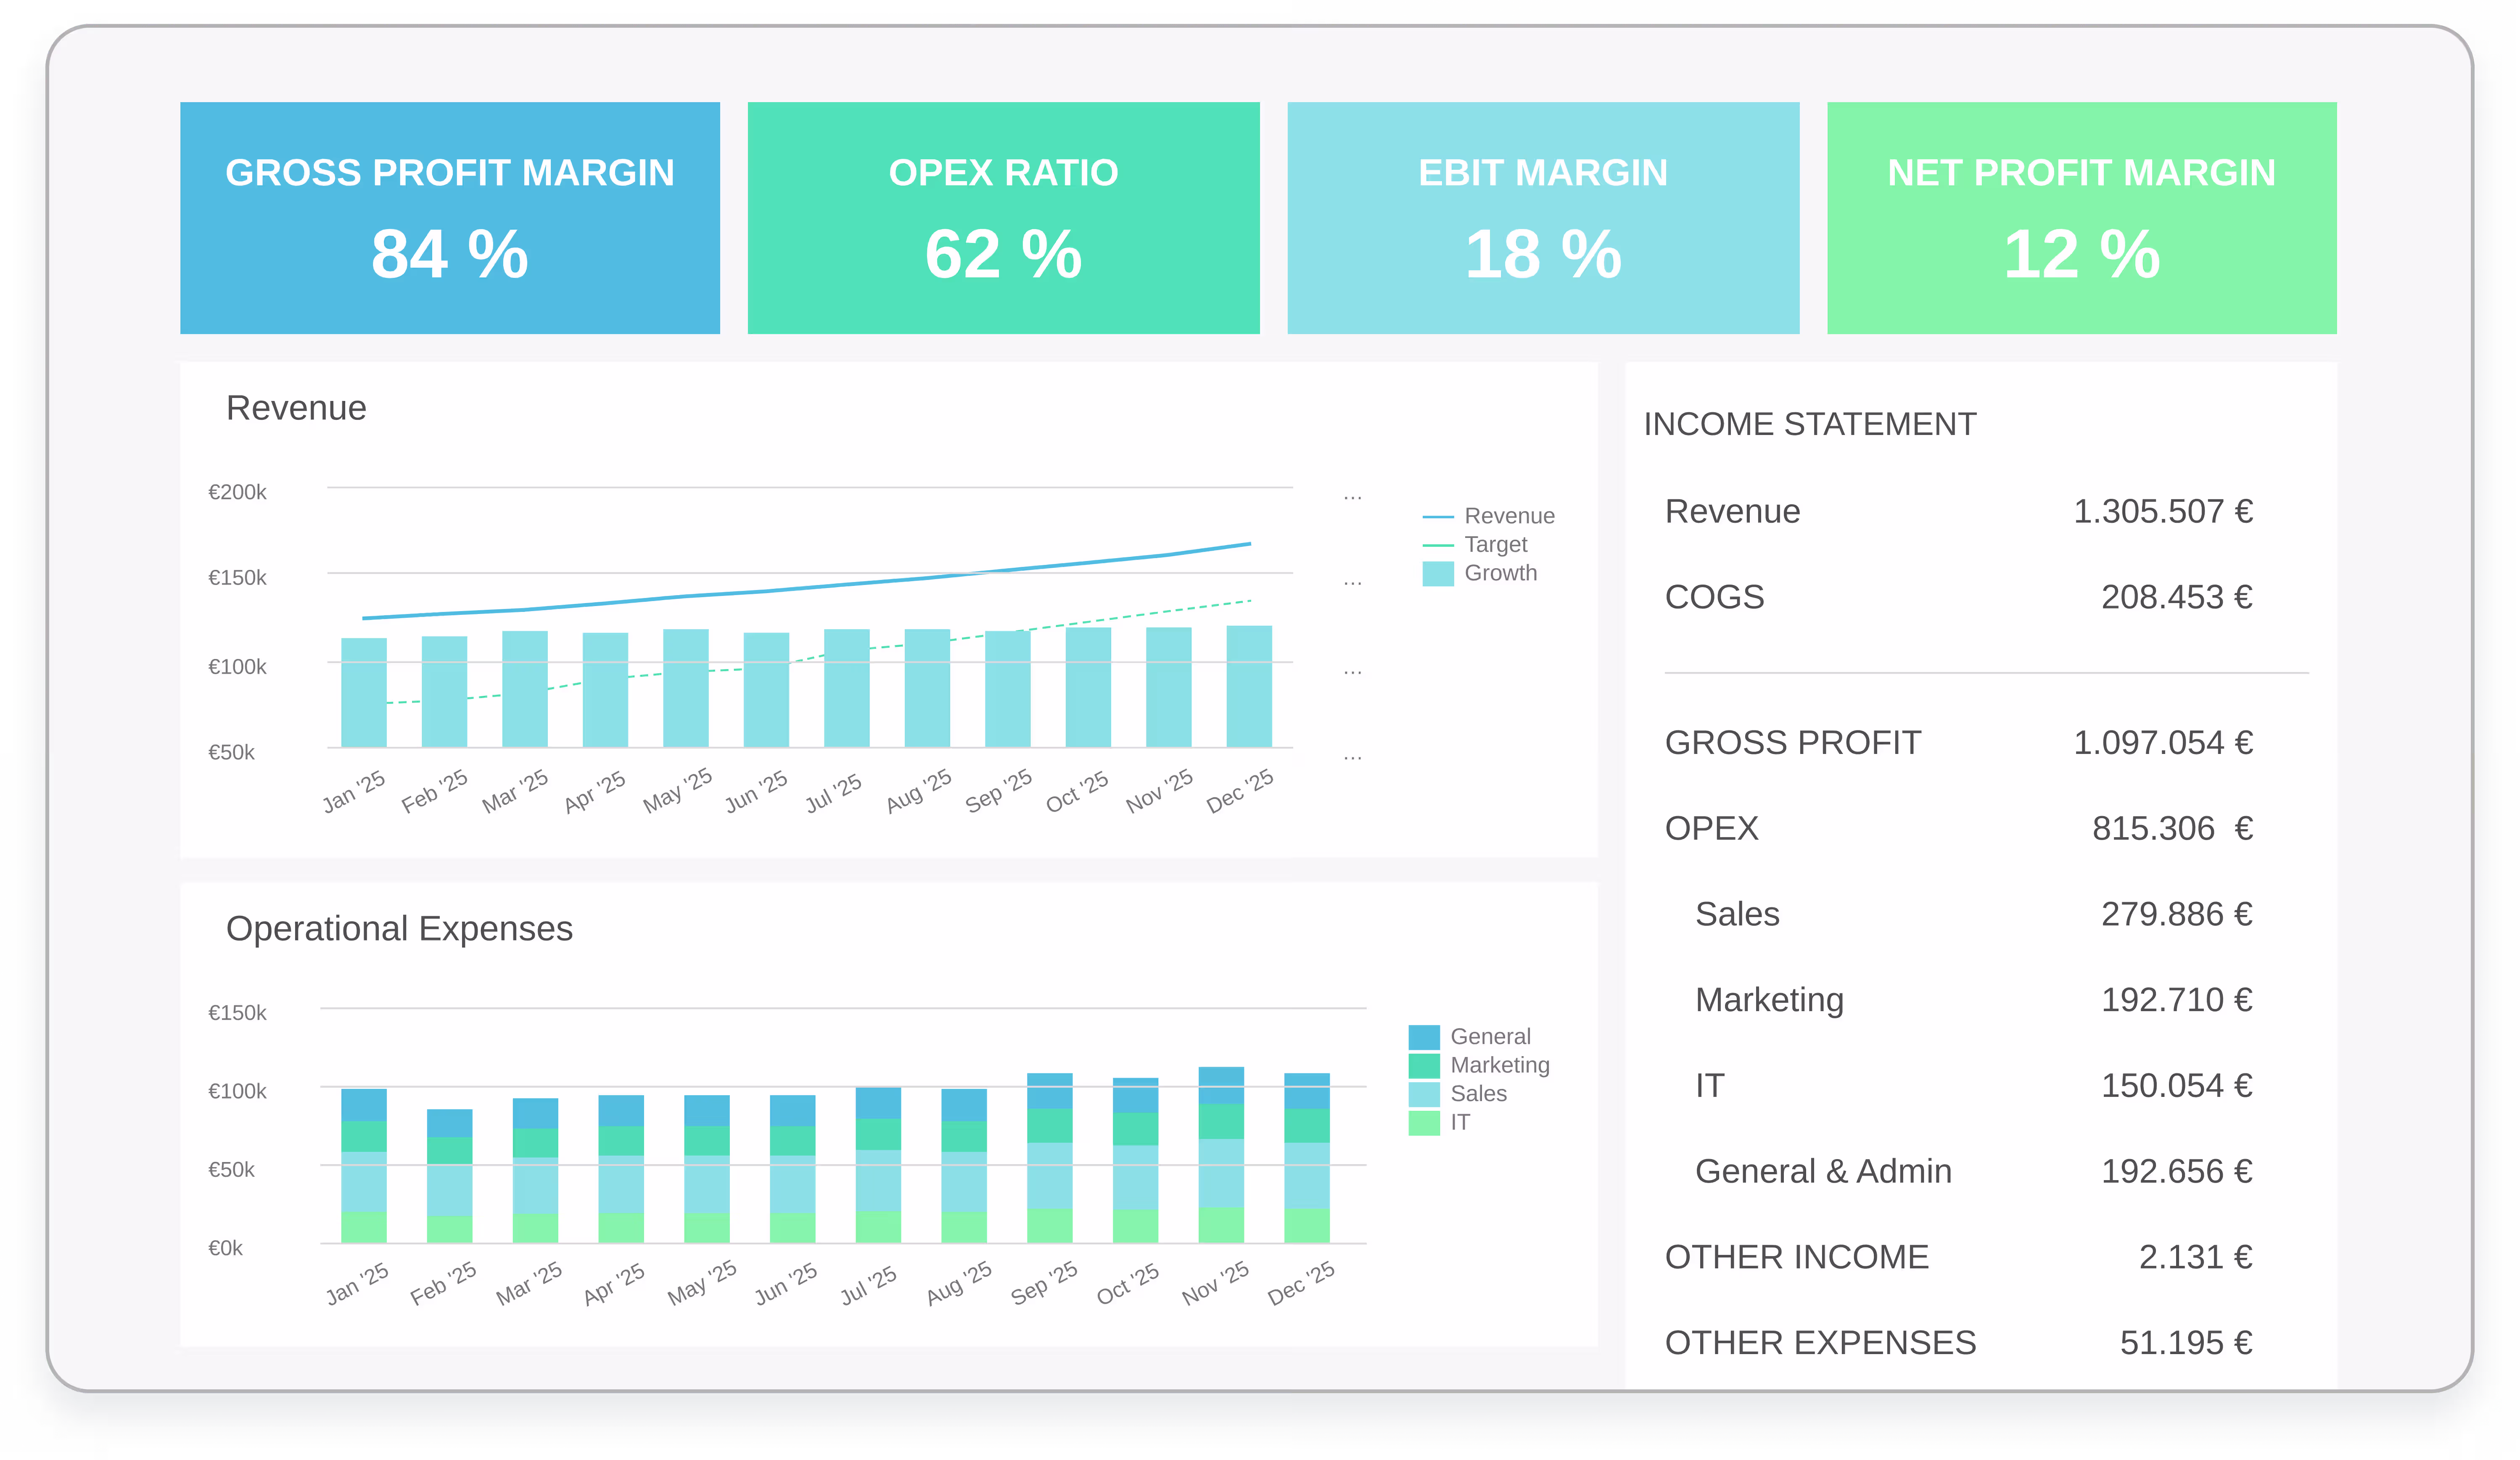The image size is (2520, 1460).
Task: Click the Other Income value 2.131 €
Action: click(x=2195, y=1256)
